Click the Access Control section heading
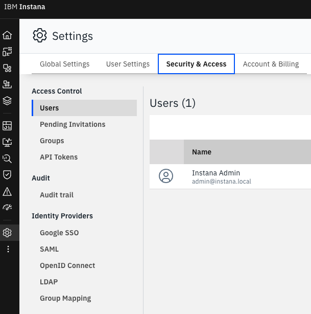This screenshot has width=311, height=314. pos(57,91)
